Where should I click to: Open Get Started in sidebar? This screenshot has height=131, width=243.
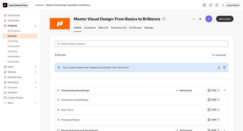(14, 15)
